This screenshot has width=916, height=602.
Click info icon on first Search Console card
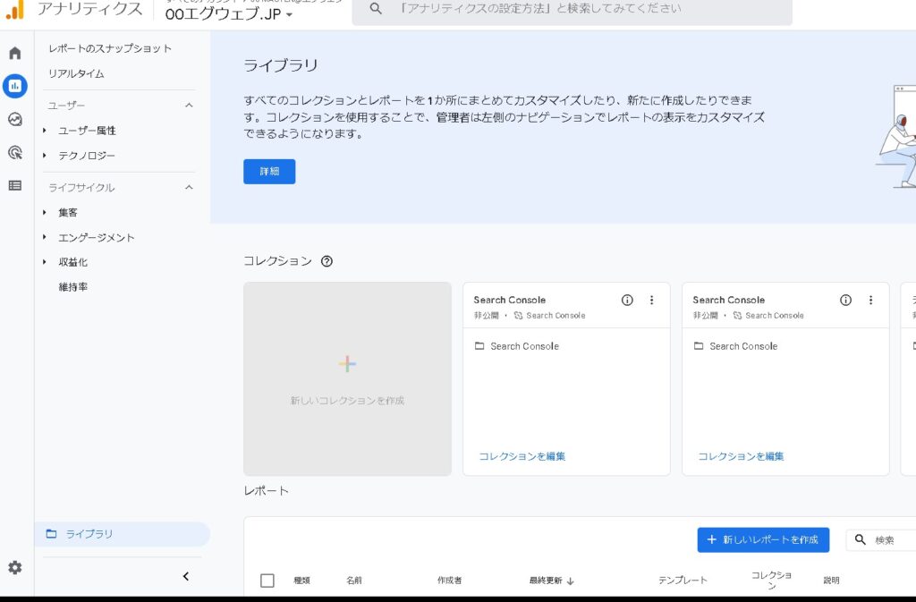tap(627, 301)
